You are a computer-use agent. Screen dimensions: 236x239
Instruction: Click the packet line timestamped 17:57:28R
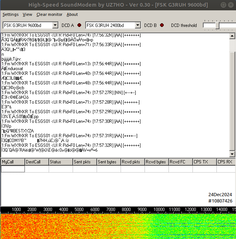coord(70,102)
